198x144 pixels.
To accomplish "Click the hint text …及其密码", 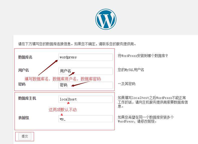I will [x=126, y=84].
